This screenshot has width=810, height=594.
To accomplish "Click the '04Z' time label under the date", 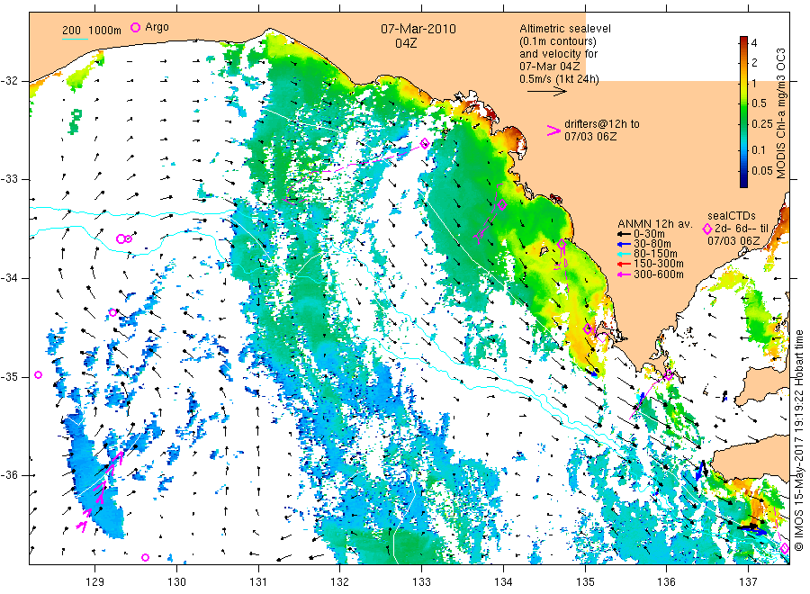I will pyautogui.click(x=406, y=43).
